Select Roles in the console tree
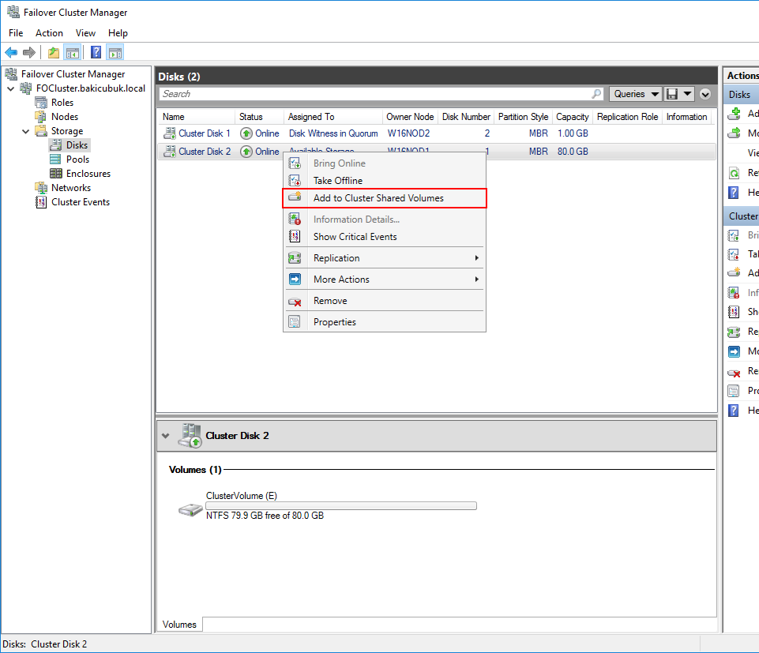 [62, 103]
